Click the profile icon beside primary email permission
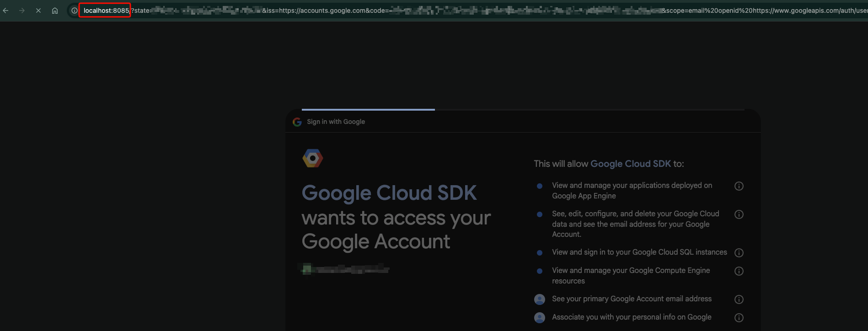The width and height of the screenshot is (868, 331). tap(540, 299)
